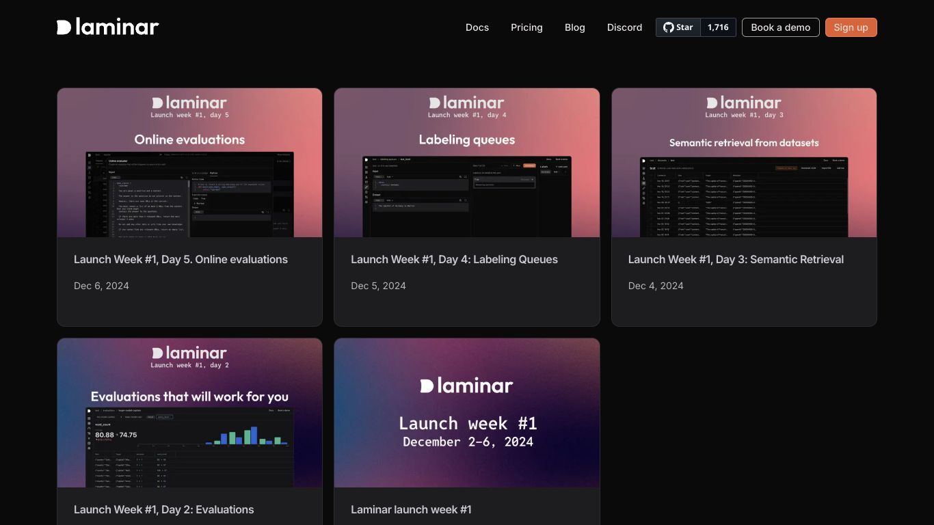Screen dimensions: 934x525
Task: Open Semantic retrieval from datasets thumbnail
Action: pos(744,163)
